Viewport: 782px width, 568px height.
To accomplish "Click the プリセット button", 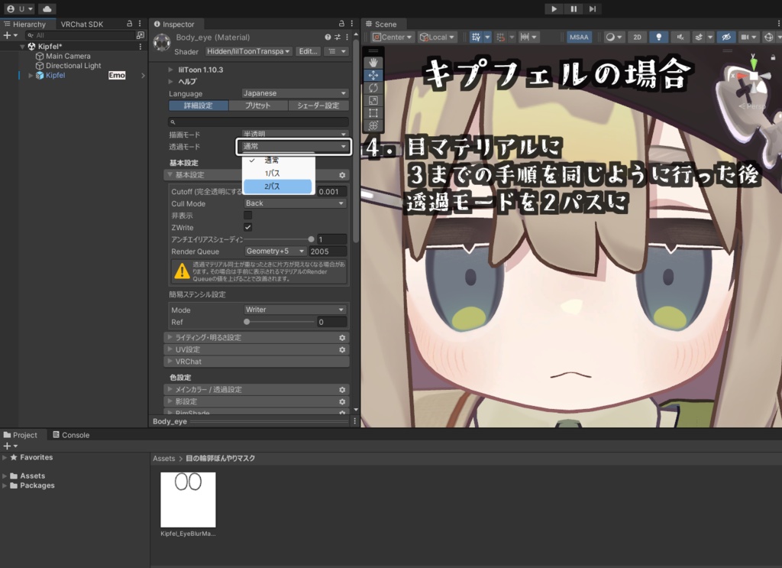I will point(258,105).
